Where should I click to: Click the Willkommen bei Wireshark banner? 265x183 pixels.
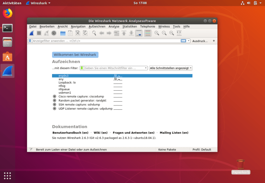tap(75, 55)
